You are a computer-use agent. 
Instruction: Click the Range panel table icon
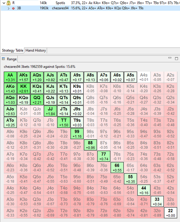point(3,59)
